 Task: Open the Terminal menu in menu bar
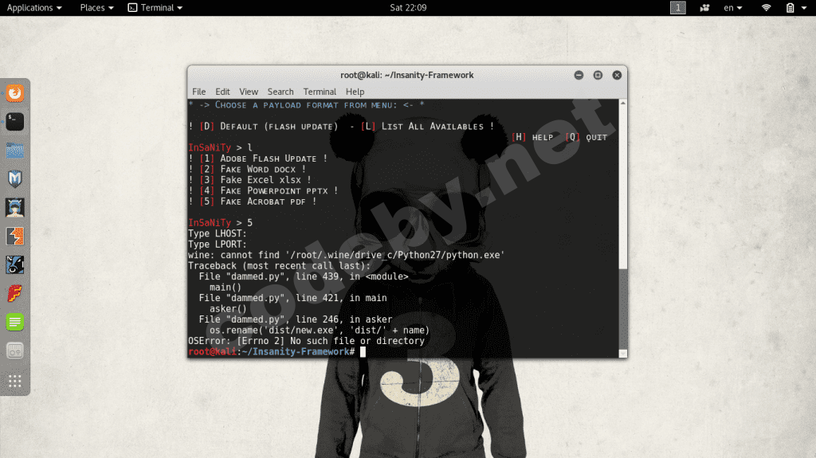pos(320,92)
